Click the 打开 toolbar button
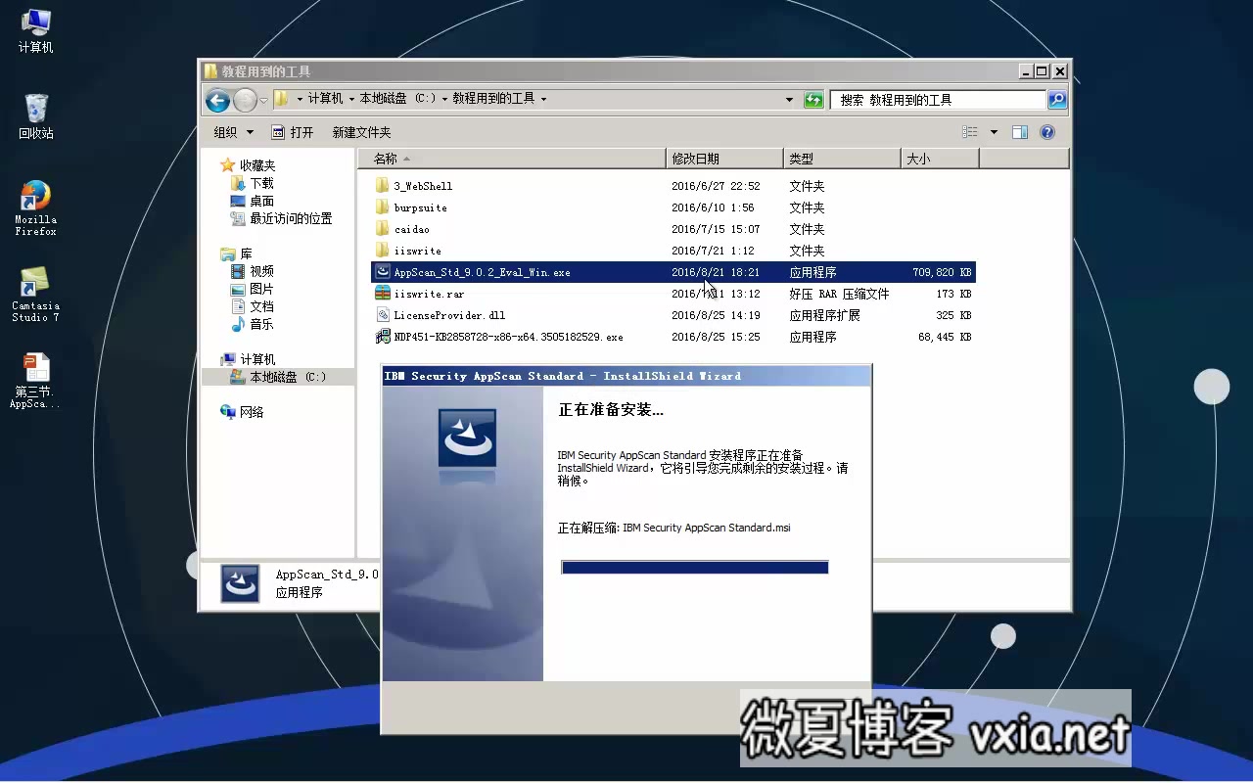The image size is (1253, 783). 292,132
